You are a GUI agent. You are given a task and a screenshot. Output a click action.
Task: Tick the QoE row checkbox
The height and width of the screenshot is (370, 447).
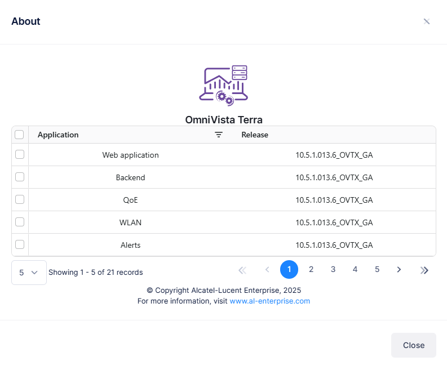pos(20,199)
